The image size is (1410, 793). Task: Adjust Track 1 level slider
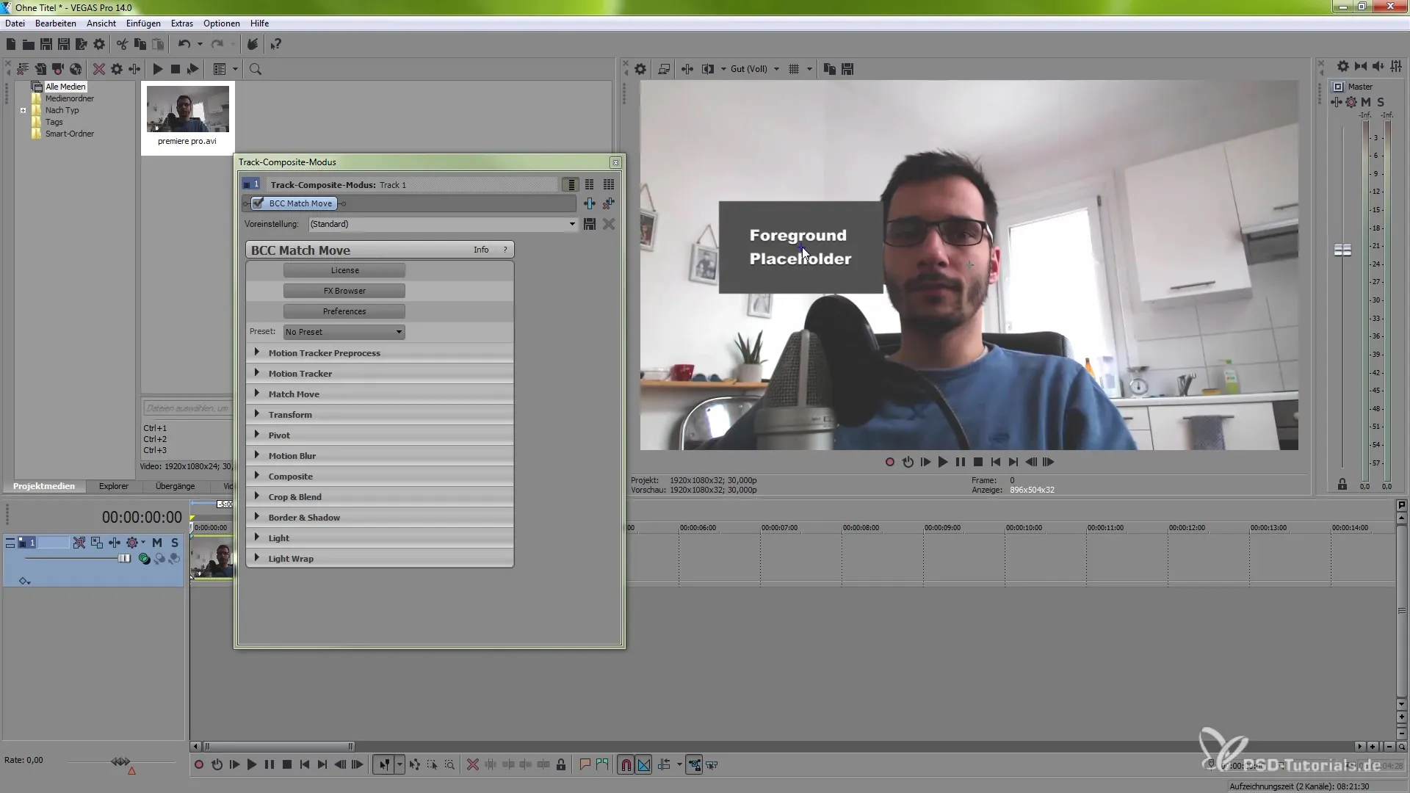[x=125, y=559]
